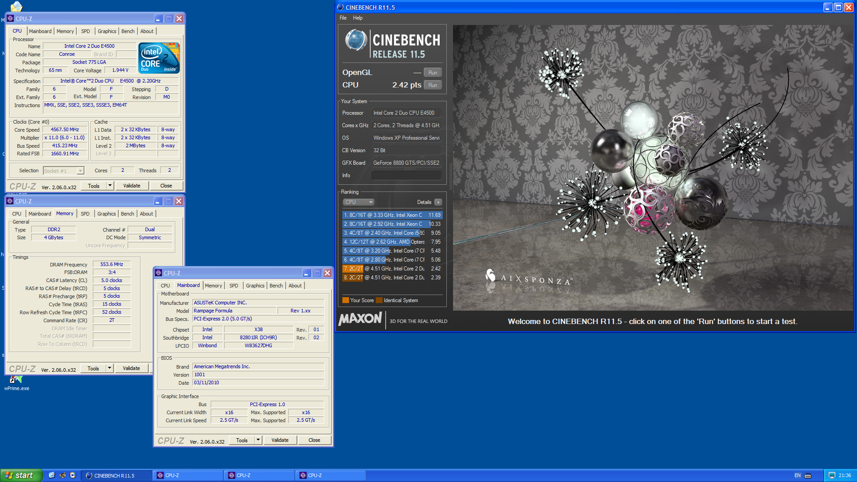
Task: Switch to the SPD tab in the top CPU-Z window
Action: coord(86,31)
